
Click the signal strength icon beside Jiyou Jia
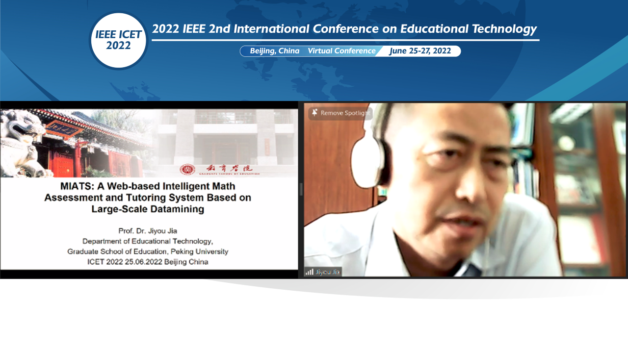click(309, 272)
